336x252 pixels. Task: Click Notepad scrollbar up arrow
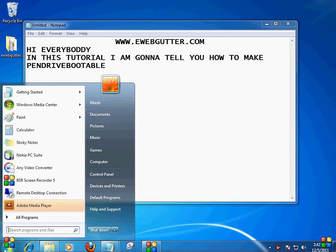[x=292, y=41]
